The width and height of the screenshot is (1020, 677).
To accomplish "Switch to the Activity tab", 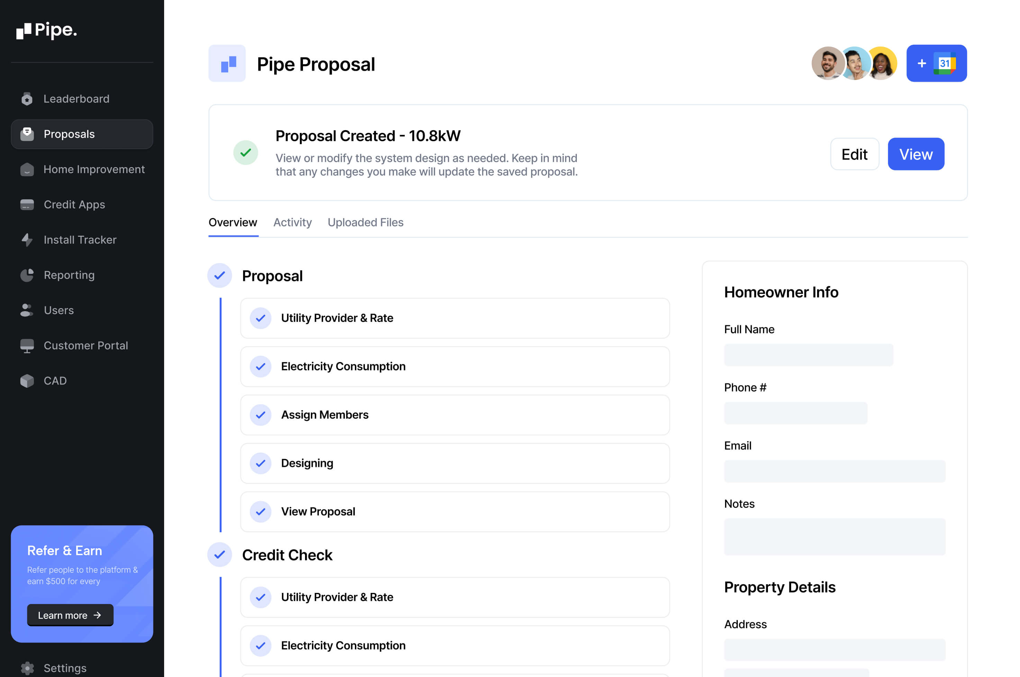I will click(292, 222).
